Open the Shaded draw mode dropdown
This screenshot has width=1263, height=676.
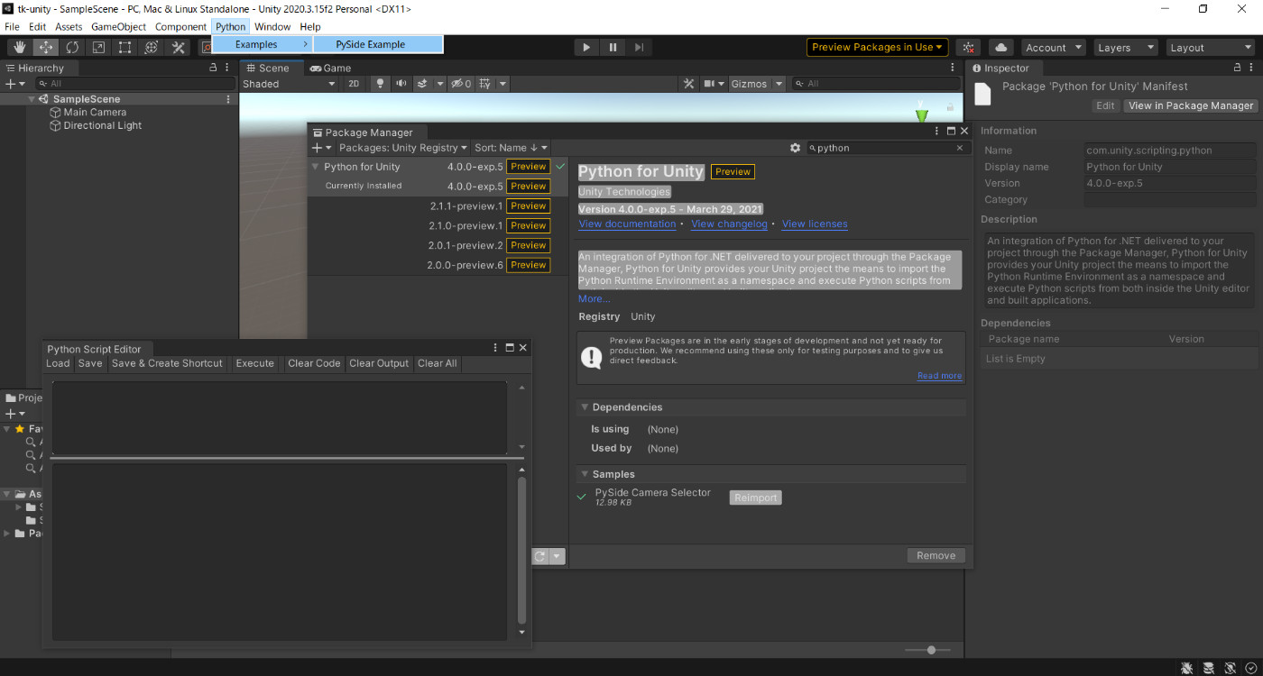pos(289,84)
